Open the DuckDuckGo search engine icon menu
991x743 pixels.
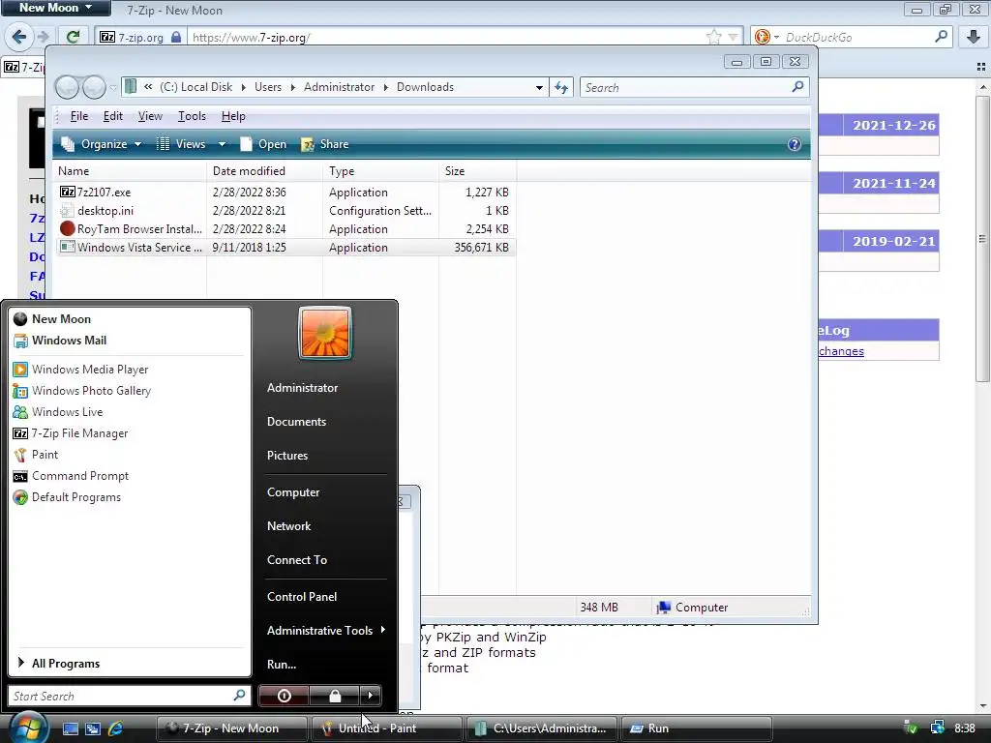click(x=766, y=37)
